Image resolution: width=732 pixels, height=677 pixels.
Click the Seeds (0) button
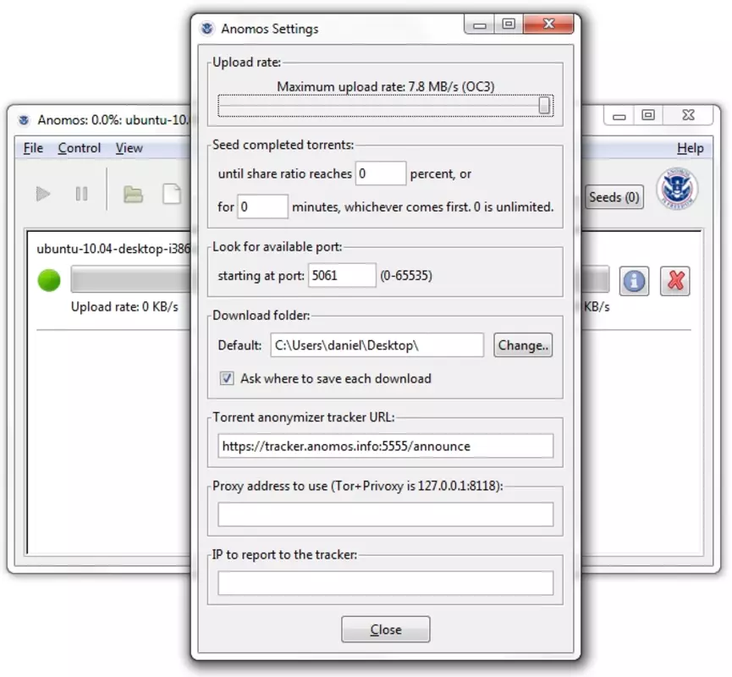click(x=614, y=197)
